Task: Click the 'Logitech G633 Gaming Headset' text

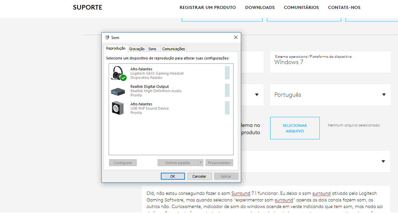Action: pos(157,73)
